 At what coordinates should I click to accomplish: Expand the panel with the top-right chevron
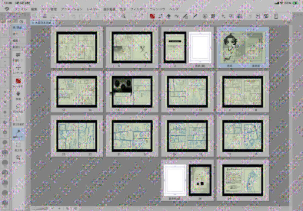289,22
